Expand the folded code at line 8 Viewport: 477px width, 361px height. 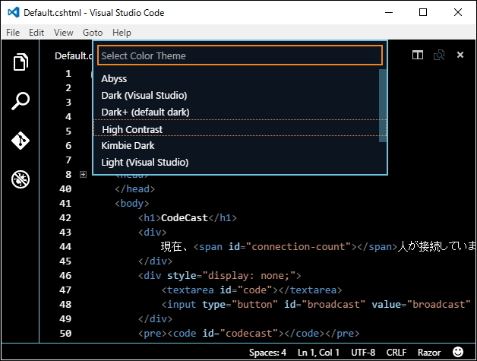(83, 174)
